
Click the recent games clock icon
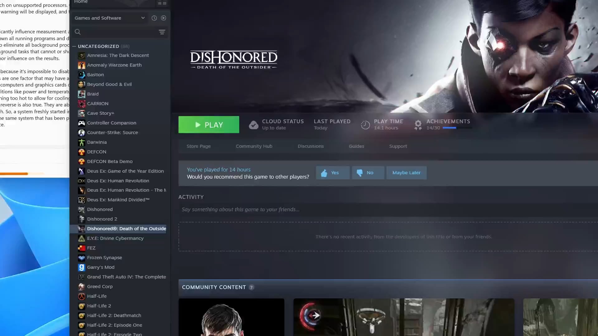click(x=154, y=18)
